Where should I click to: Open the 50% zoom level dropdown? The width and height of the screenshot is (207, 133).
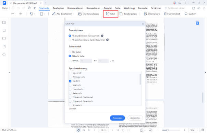194,130
